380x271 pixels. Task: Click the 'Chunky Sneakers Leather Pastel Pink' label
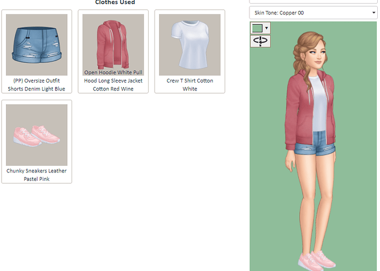pyautogui.click(x=36, y=175)
